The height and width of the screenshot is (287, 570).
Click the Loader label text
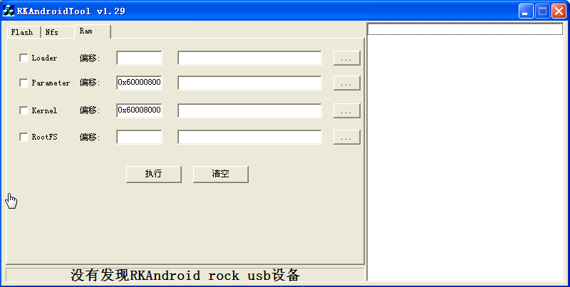tap(44, 58)
